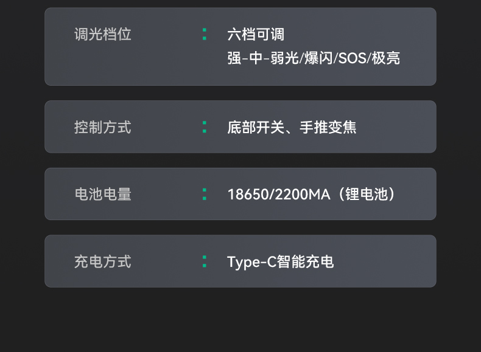Select the 底部开关、手推变焦 value
This screenshot has height=352, width=481.
click(x=292, y=127)
